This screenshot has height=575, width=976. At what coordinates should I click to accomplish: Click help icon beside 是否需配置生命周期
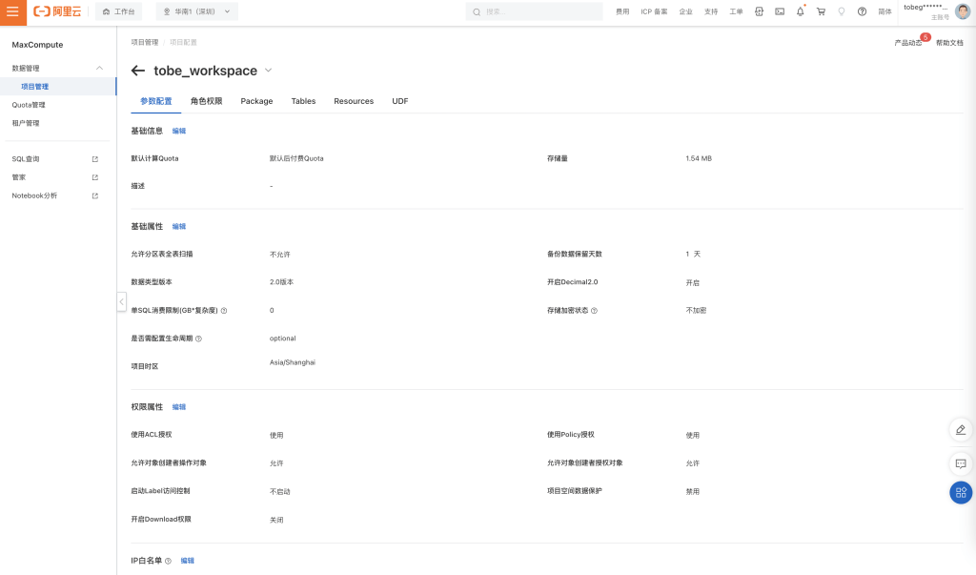198,339
